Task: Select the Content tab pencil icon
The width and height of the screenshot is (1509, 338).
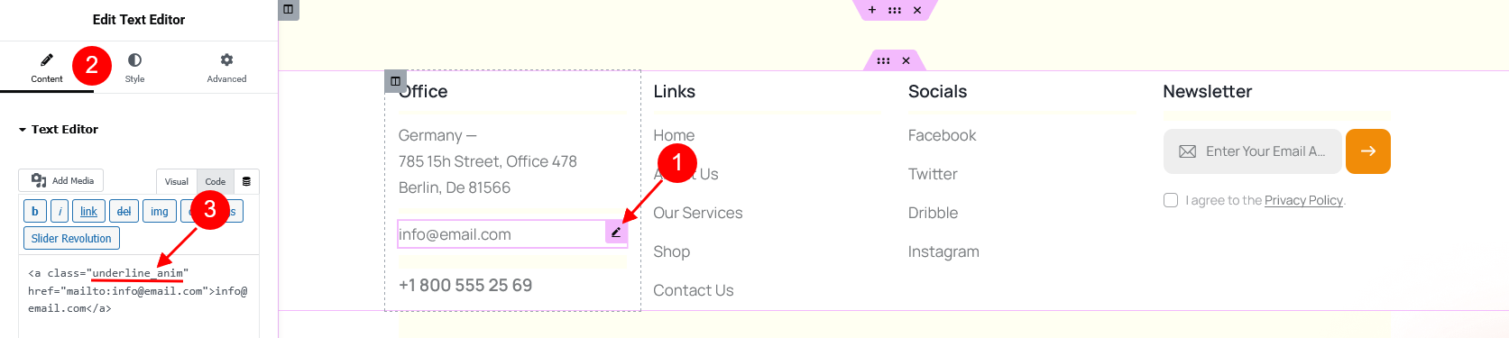Action: [x=47, y=68]
